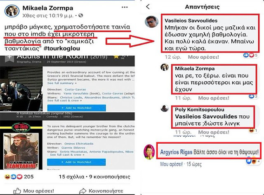Click the share arrow icon beside Κοινοποιήστε
The height and width of the screenshot is (195, 264).
pos(82,191)
